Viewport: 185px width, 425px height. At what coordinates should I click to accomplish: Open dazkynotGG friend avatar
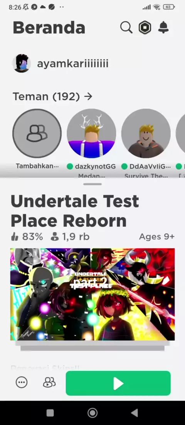pos(91,133)
